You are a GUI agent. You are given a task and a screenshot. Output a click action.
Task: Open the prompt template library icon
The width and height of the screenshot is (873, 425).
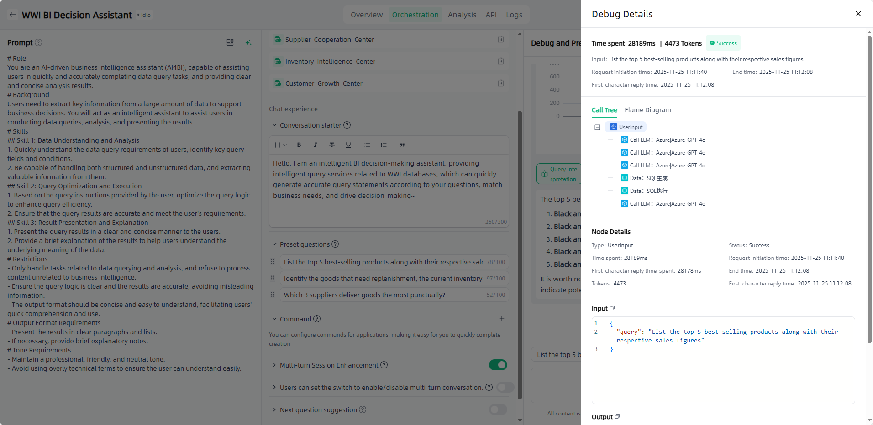coord(230,42)
